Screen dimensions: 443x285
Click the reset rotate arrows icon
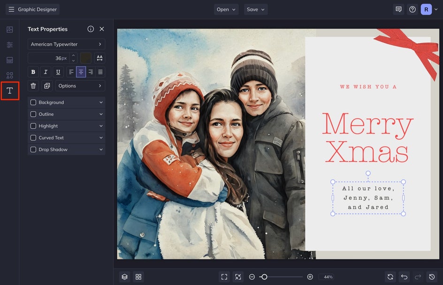(x=390, y=277)
